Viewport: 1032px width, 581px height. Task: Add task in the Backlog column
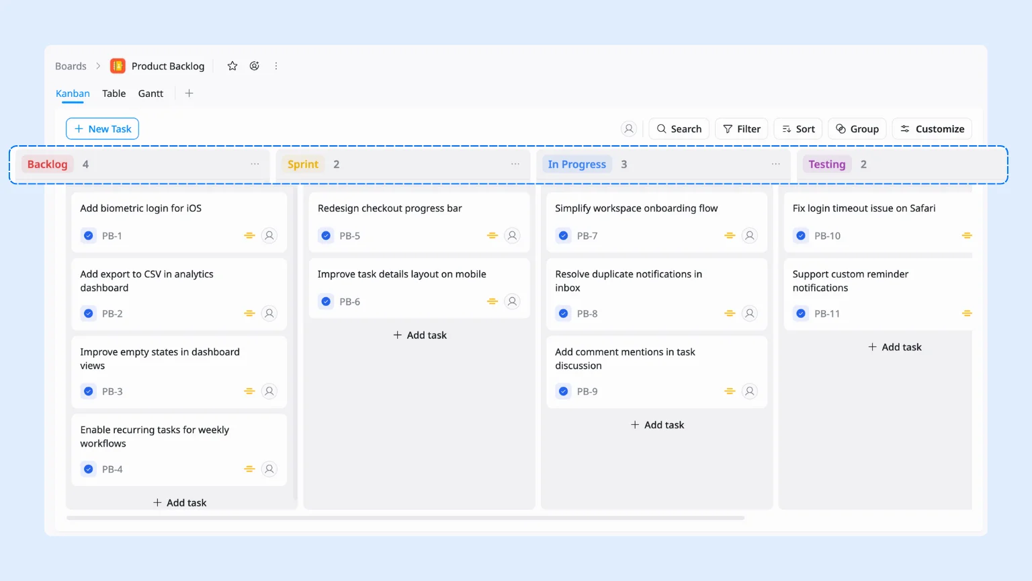click(180, 502)
